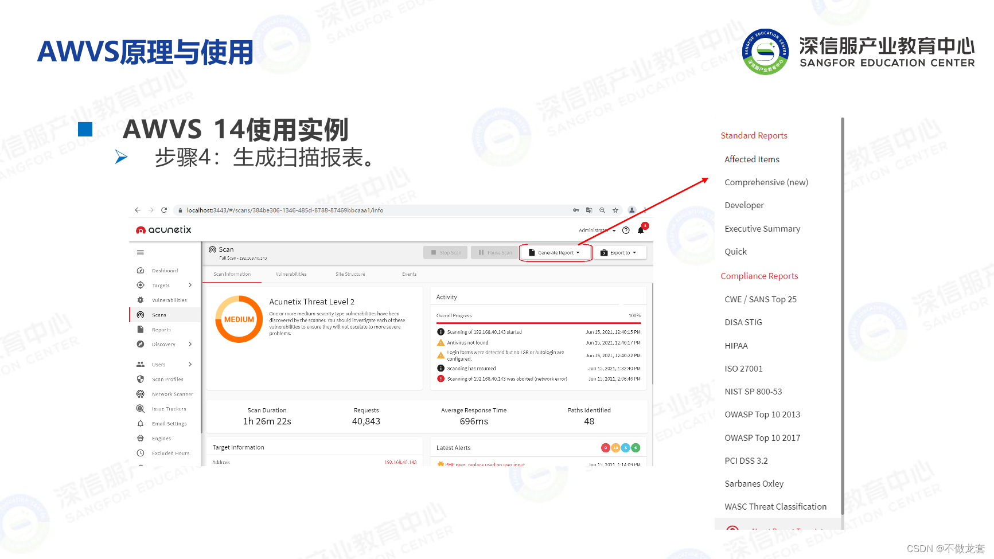Switch to Scan Information tab
This screenshot has height=559, width=994.
232,274
